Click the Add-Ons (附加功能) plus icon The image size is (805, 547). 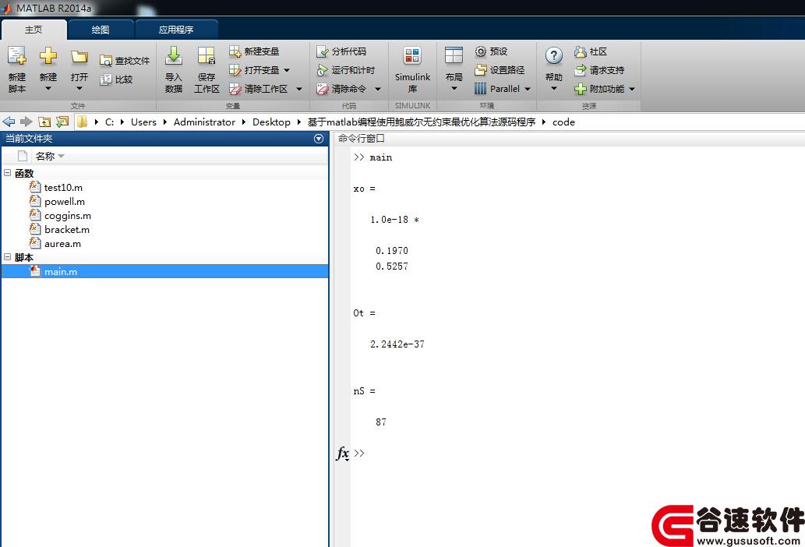pos(580,89)
